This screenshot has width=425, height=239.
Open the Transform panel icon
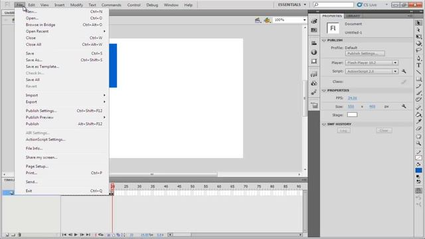tap(314, 61)
